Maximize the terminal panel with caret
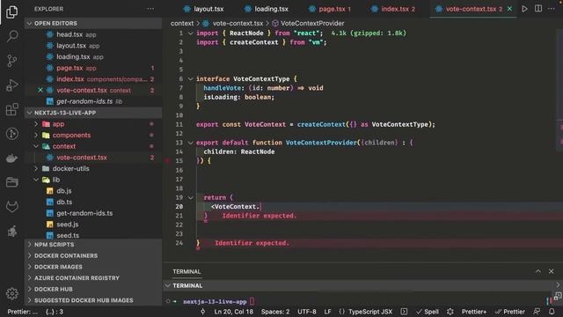 (537, 271)
